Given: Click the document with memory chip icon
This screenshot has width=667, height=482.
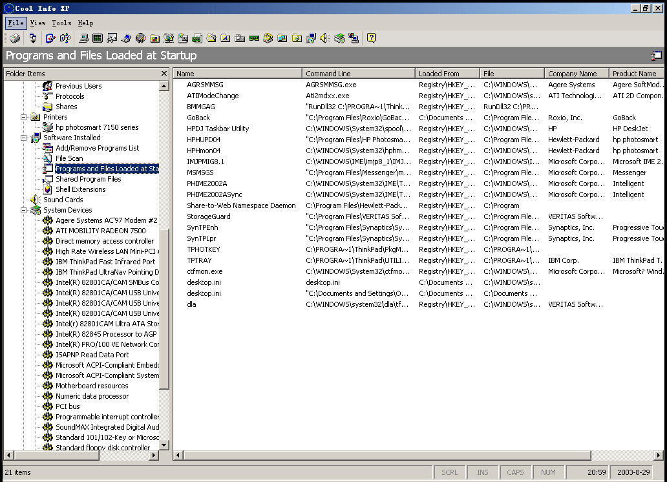Looking at the screenshot, I should tap(197, 38).
